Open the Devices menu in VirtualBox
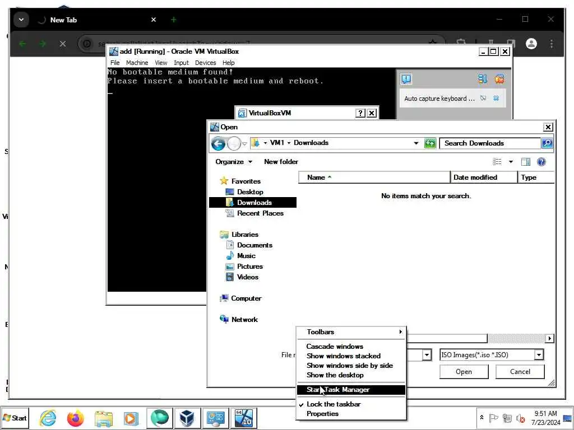 pyautogui.click(x=205, y=63)
